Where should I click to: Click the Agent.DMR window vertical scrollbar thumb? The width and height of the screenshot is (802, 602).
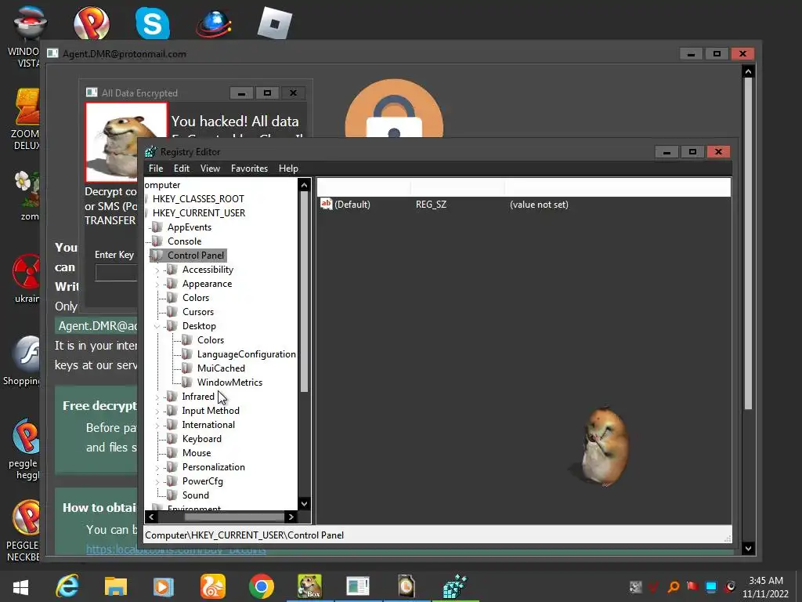(x=748, y=244)
